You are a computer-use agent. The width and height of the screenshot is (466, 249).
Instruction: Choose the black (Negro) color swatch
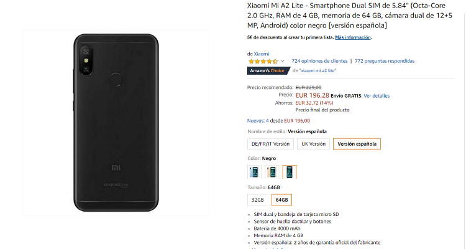[290, 172]
